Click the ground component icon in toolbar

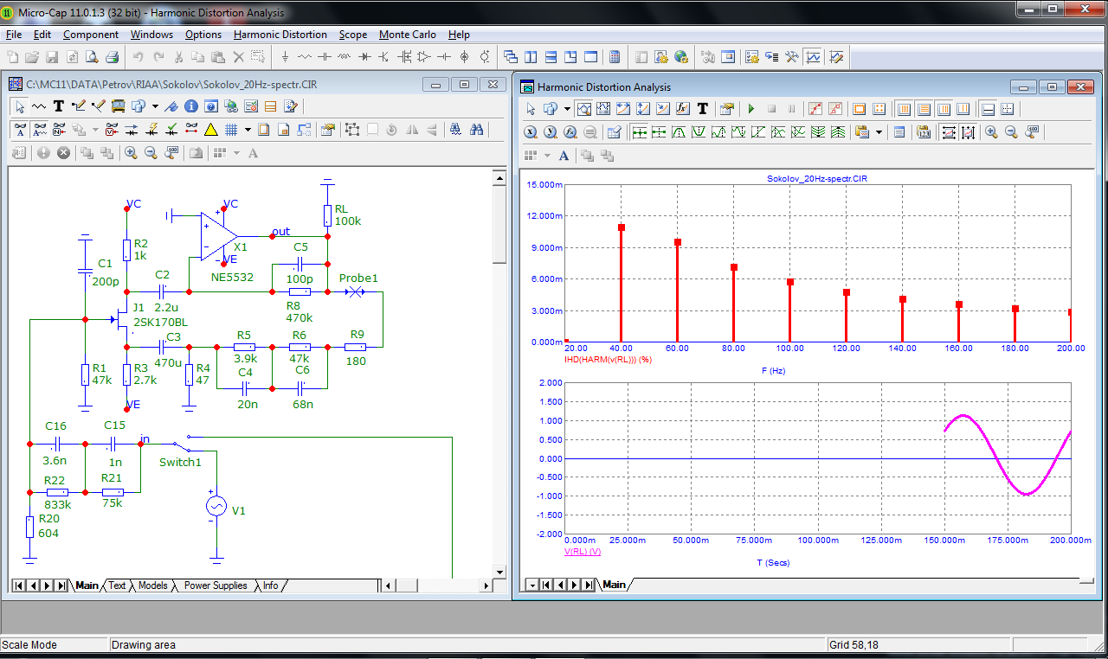point(286,58)
